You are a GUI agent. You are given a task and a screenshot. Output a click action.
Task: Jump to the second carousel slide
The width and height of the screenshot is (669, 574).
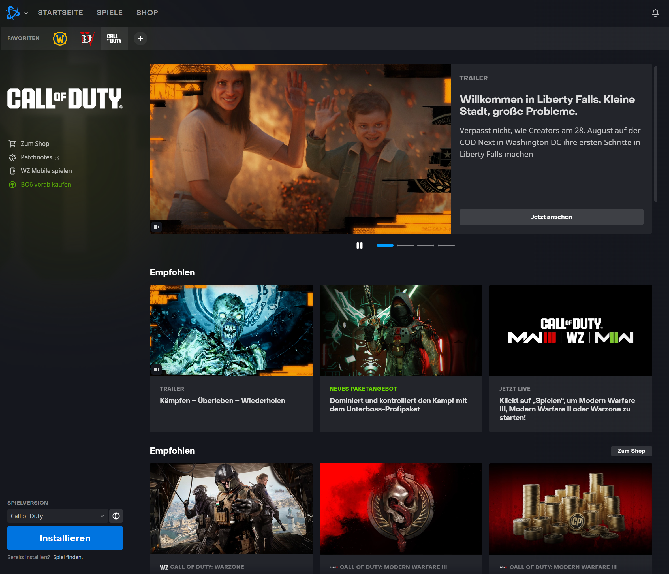(x=405, y=246)
